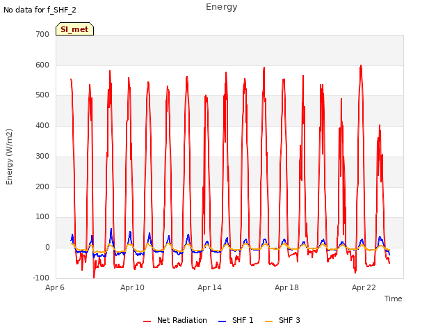The width and height of the screenshot is (445, 334).
Task: Click the SI_met annotation label
Action: pyautogui.click(x=74, y=29)
